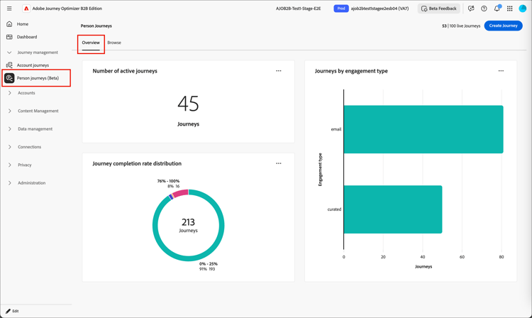Click the Dashboard icon in sidebar
532x318 pixels.
click(x=9, y=37)
